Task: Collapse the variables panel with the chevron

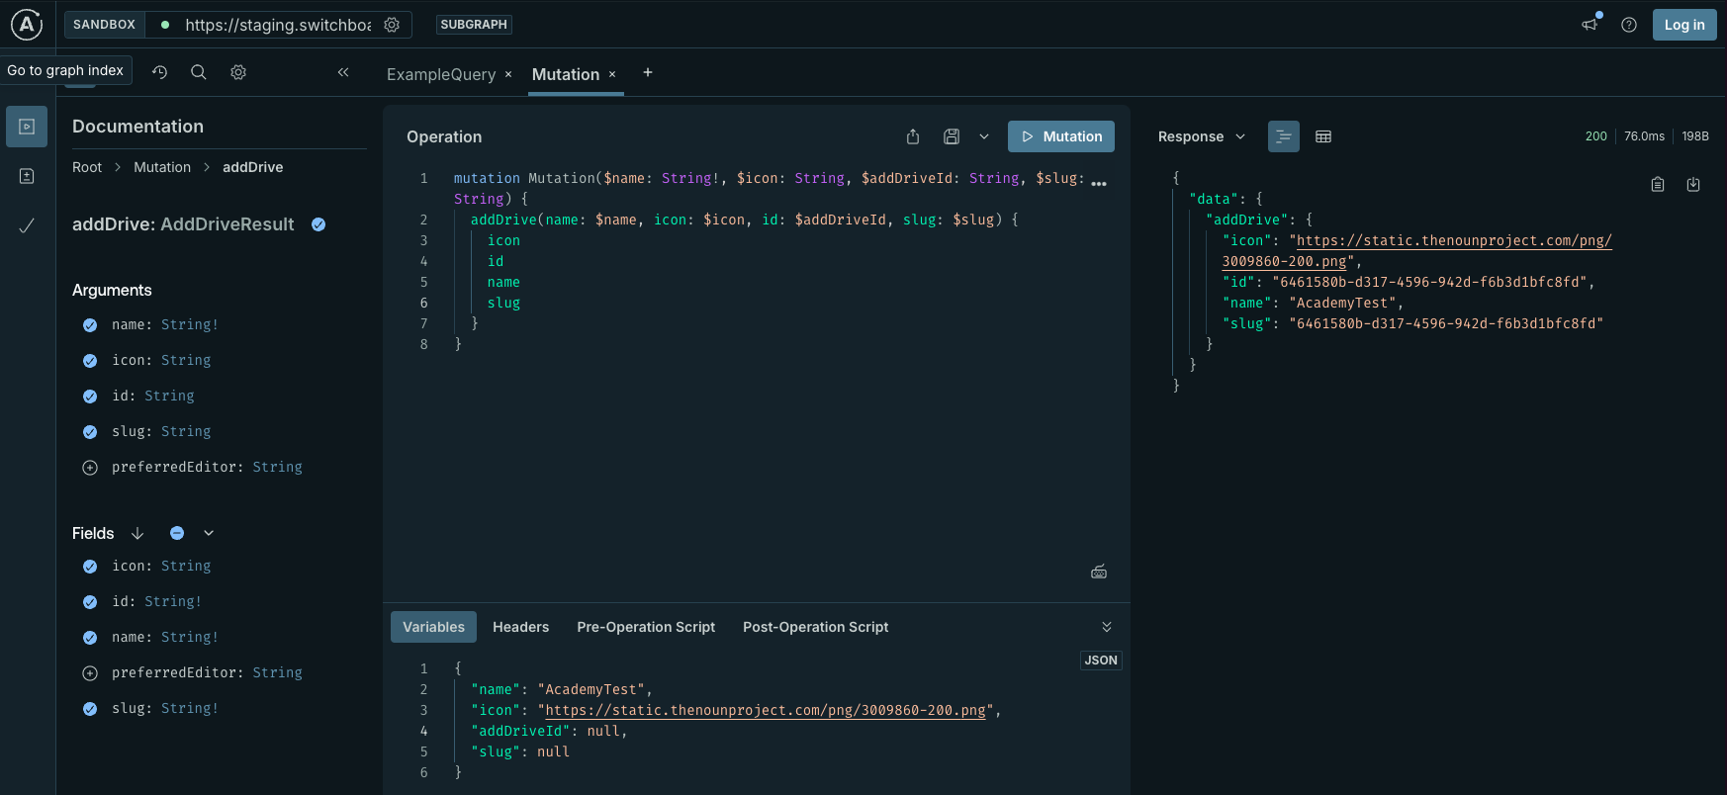Action: (1107, 627)
